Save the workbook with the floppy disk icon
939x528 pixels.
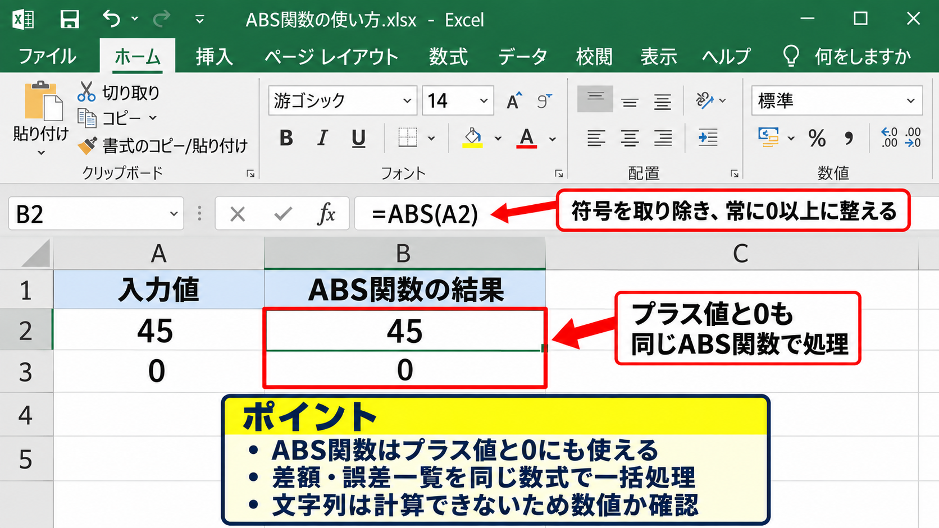pyautogui.click(x=70, y=19)
